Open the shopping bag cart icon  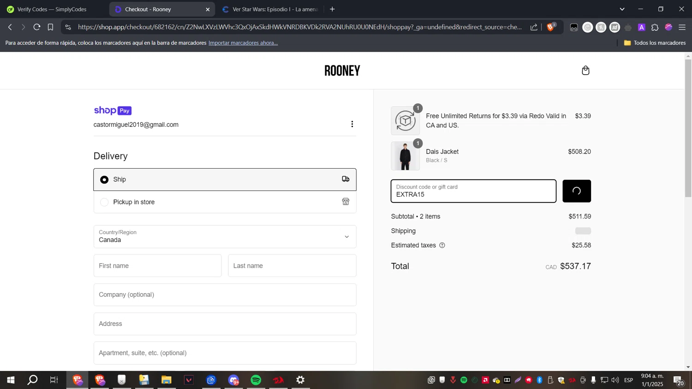pyautogui.click(x=585, y=71)
